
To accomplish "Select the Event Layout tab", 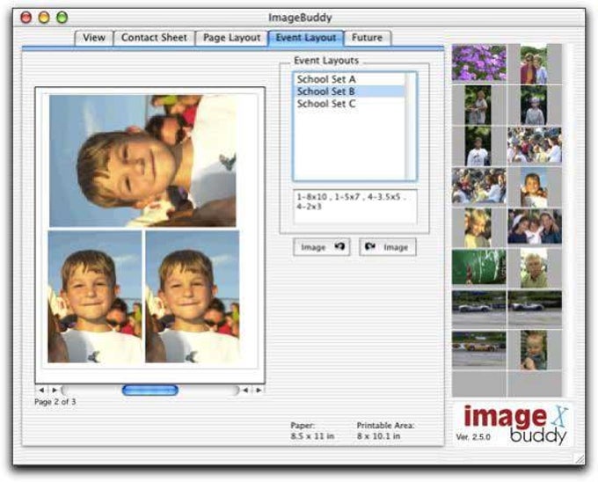I will (x=306, y=38).
